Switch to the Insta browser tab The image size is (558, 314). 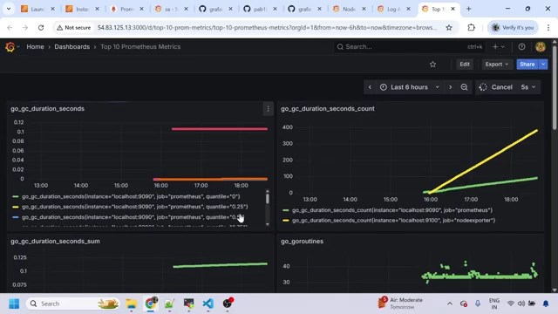82,10
